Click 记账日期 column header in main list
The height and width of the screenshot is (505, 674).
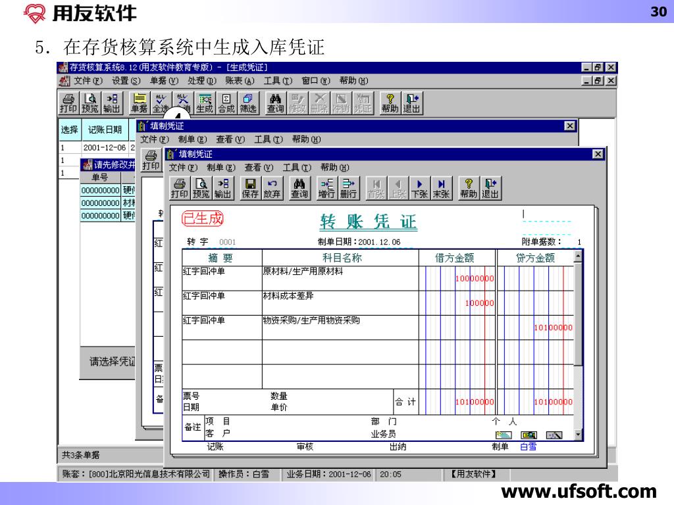(105, 130)
